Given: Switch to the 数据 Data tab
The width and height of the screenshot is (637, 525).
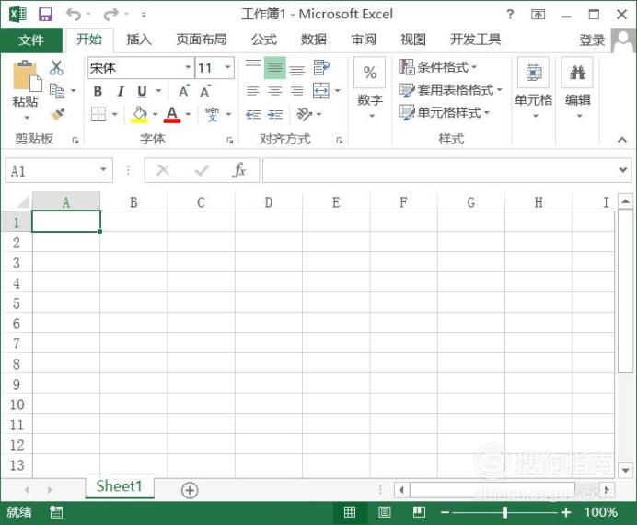Looking at the screenshot, I should (x=314, y=40).
